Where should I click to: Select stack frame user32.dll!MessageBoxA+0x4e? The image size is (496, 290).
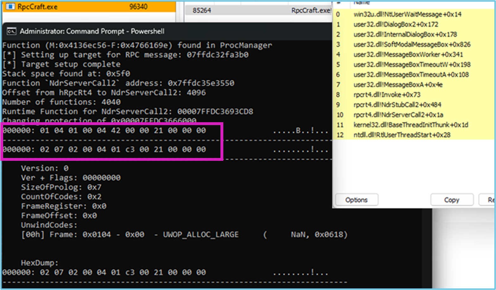(x=398, y=85)
